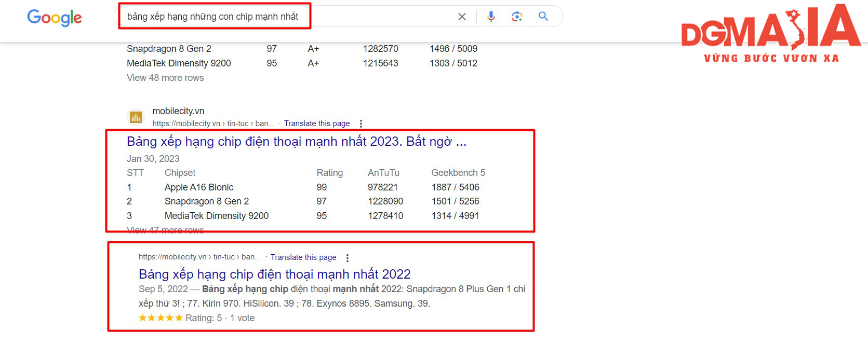Select 'MediaTek Dimensity 9200' in top table

point(179,63)
